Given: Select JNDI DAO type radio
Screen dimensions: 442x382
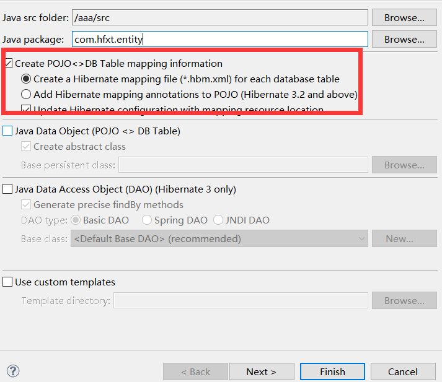Looking at the screenshot, I should tap(218, 220).
